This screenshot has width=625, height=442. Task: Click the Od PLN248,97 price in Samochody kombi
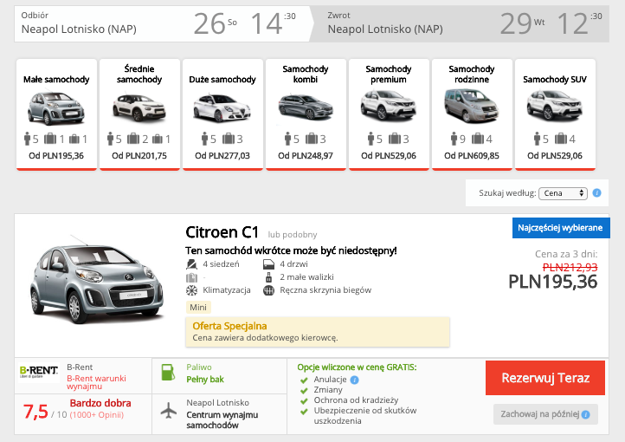[x=306, y=156]
